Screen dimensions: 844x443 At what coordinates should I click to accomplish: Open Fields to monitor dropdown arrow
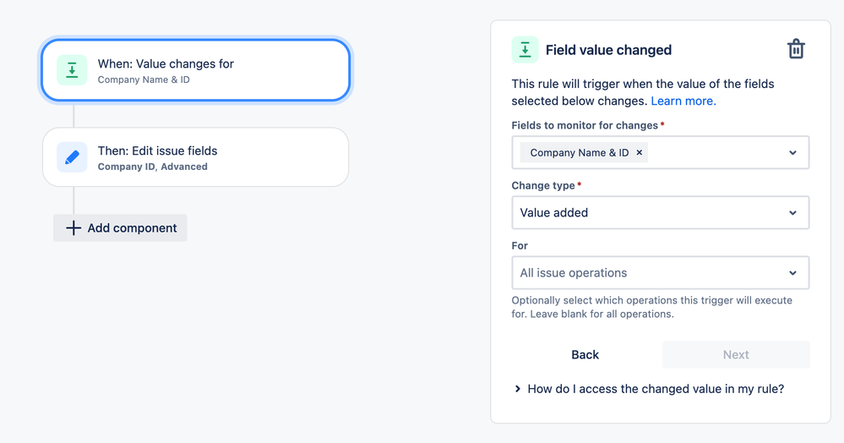pyautogui.click(x=792, y=153)
